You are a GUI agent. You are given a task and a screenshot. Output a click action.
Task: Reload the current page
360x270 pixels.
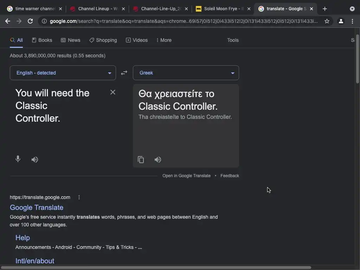(30, 21)
